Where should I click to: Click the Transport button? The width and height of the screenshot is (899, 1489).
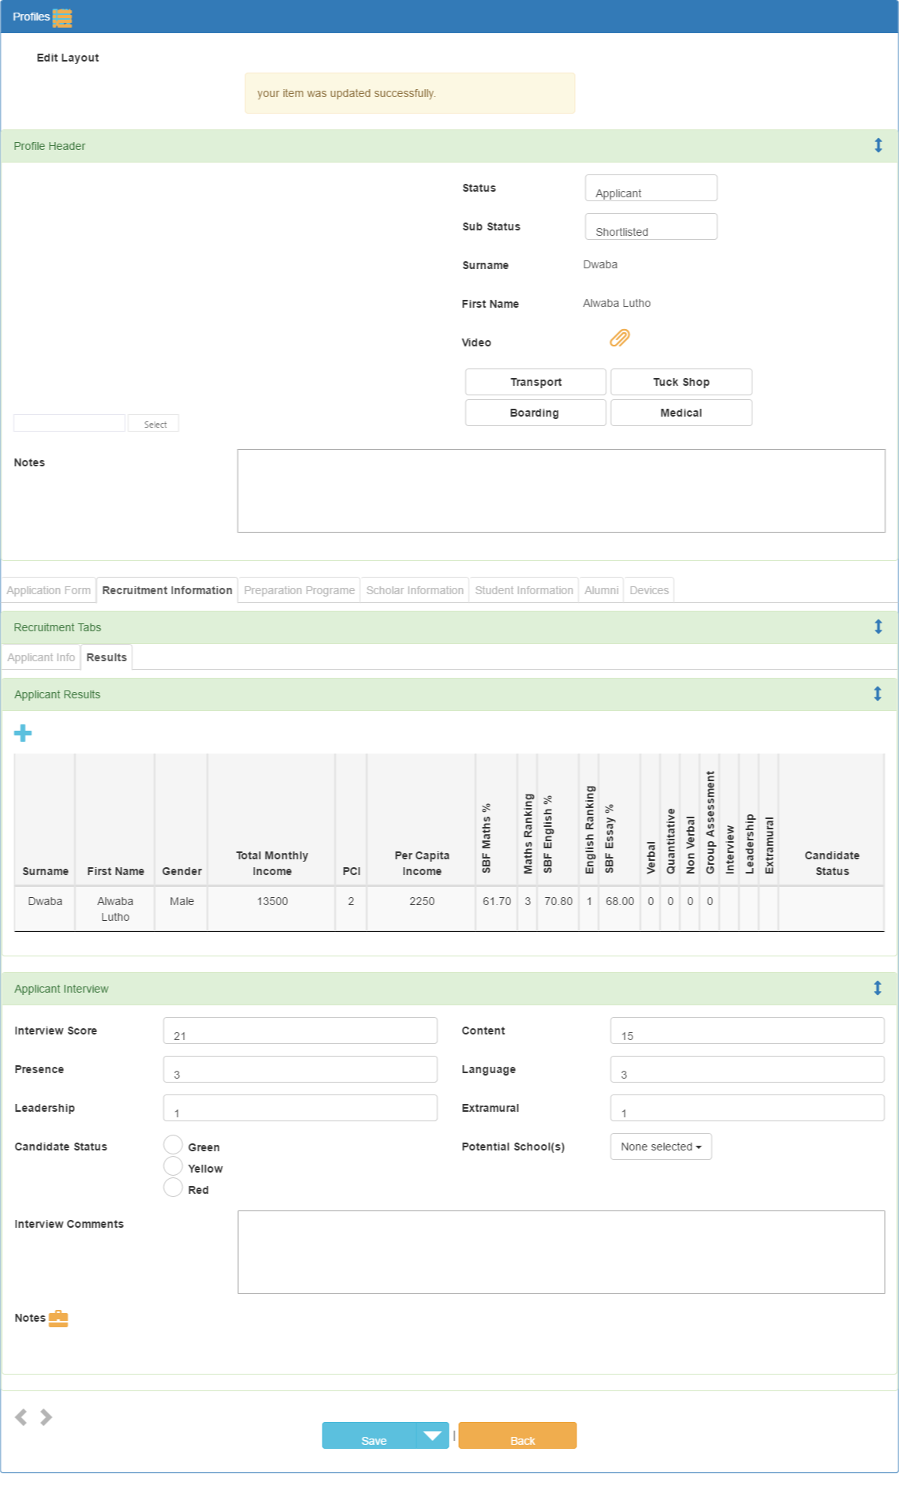pos(536,382)
